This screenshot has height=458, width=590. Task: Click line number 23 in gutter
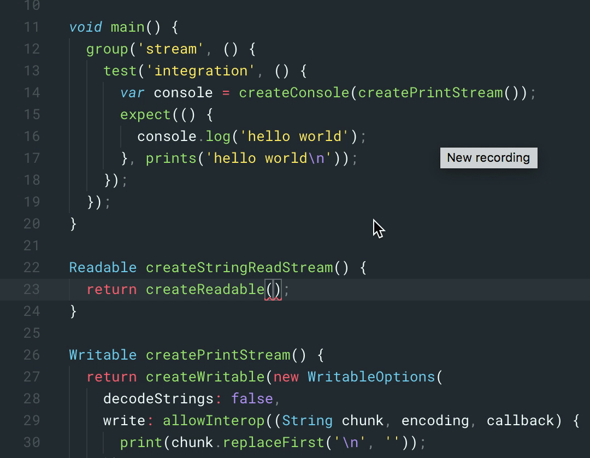coord(32,290)
